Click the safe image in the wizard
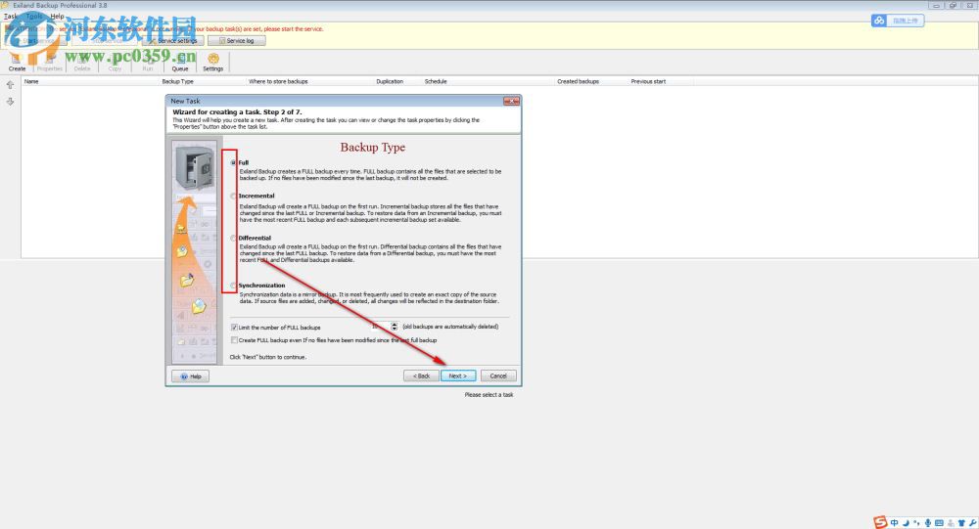 coord(194,167)
